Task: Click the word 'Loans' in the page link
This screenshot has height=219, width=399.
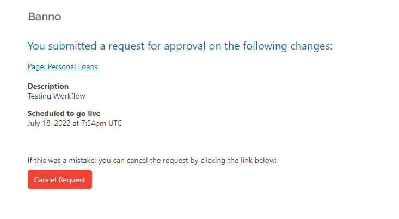Action: 87,67
